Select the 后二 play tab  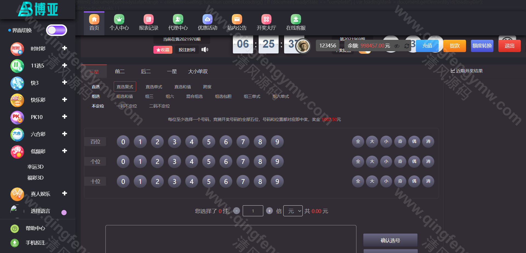pyautogui.click(x=146, y=72)
